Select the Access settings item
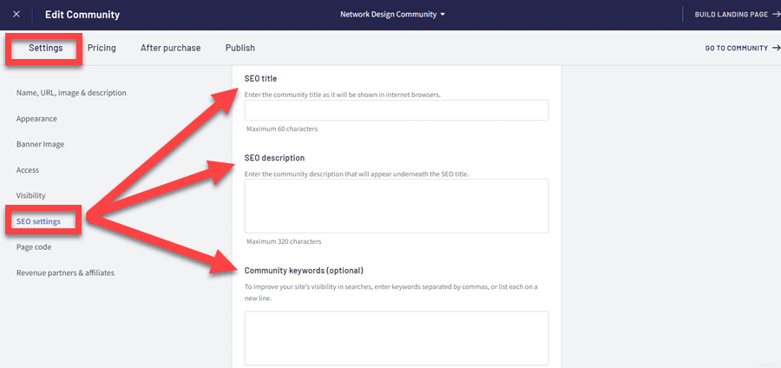 28,170
